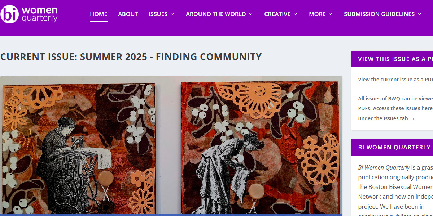Go to the About page
Image resolution: width=433 pixels, height=216 pixels.
coord(128,14)
